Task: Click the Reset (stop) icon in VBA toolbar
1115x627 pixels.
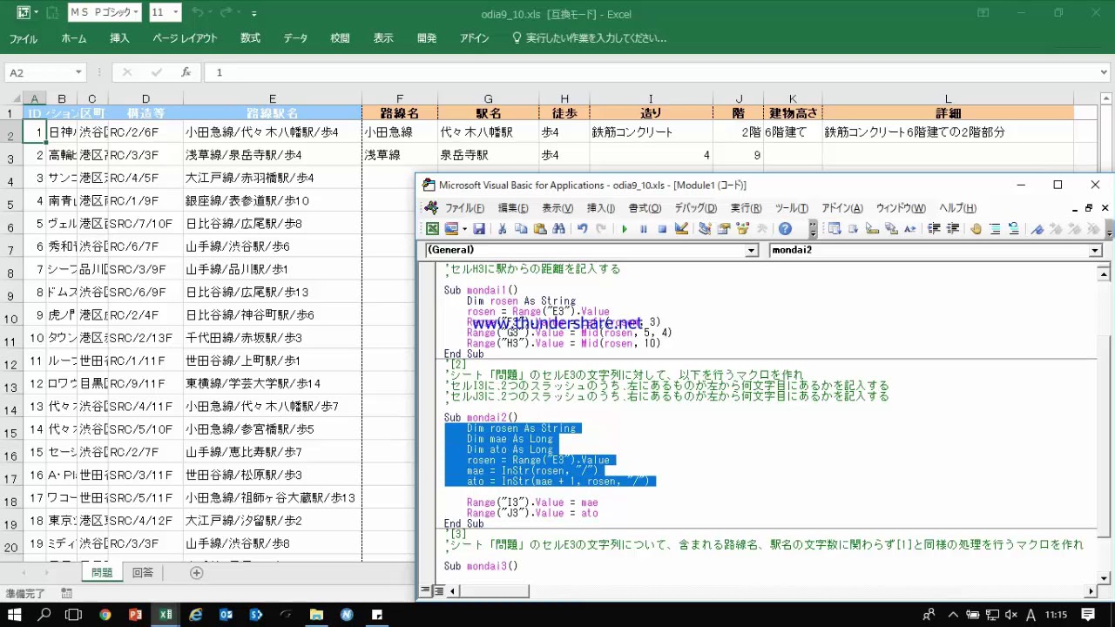Action: point(662,229)
